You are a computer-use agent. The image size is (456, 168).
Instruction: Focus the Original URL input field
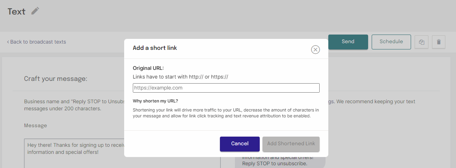click(x=226, y=88)
